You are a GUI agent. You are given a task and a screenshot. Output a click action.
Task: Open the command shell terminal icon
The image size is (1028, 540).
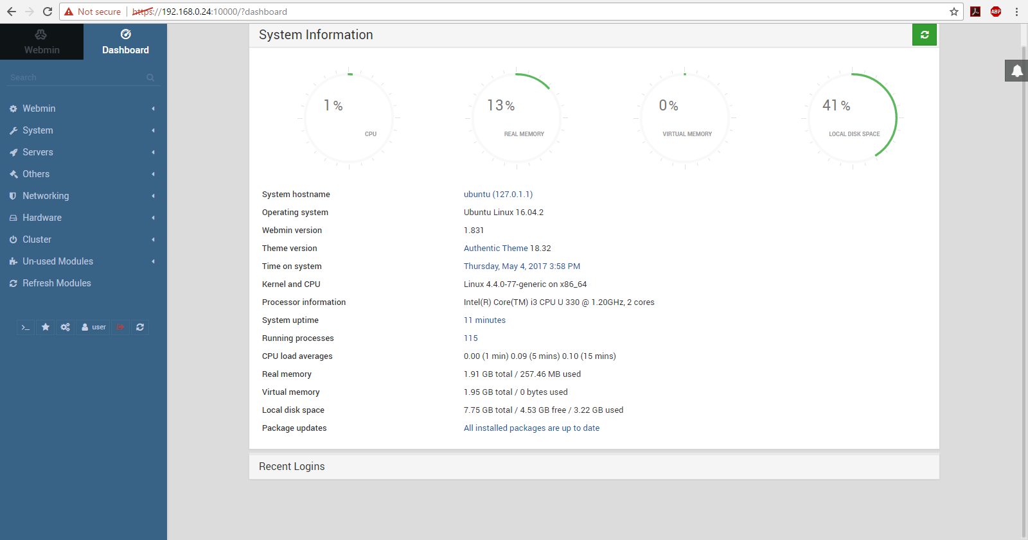point(26,327)
